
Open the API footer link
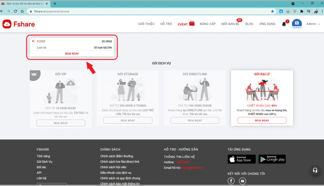(x=39, y=173)
